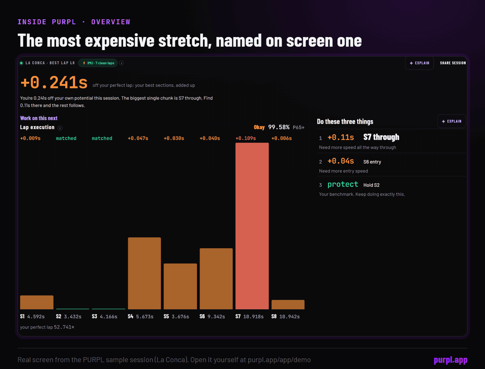Click the P65 percentile label

coord(298,128)
